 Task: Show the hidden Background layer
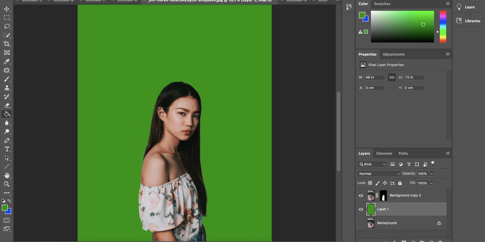coord(361,223)
